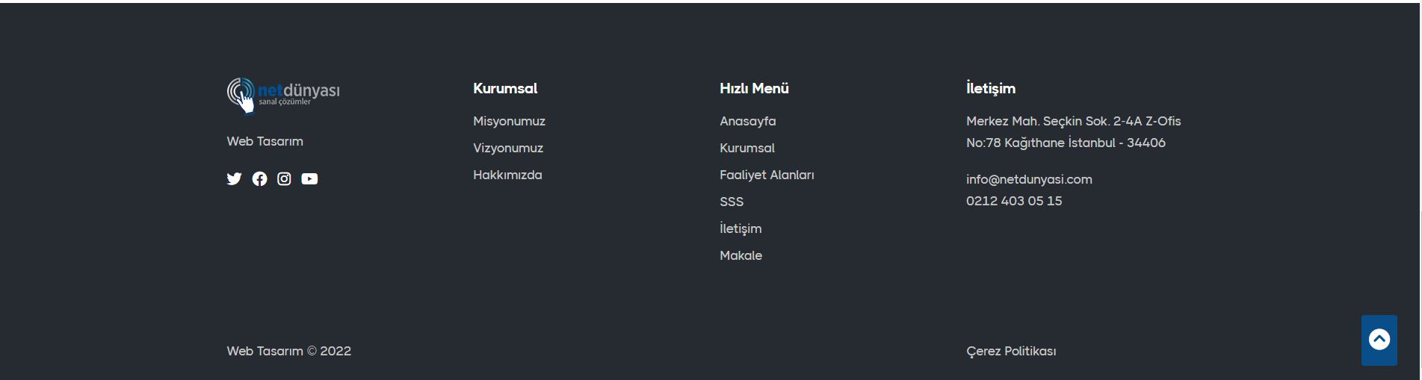Go to İletişim in quick menu
This screenshot has height=380, width=1422.
click(741, 228)
